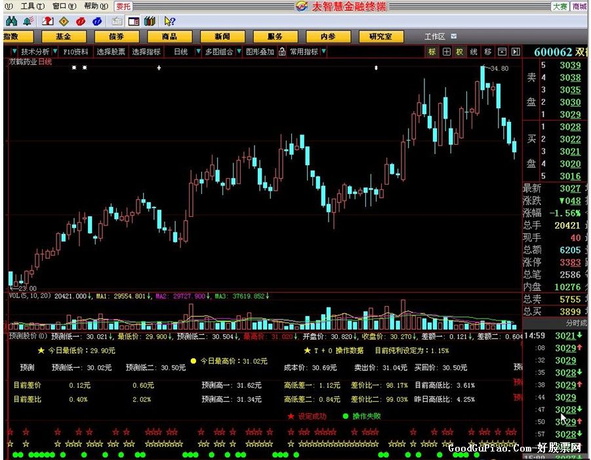The height and width of the screenshot is (460, 591).
Task: Switch to the 商品 tab
Action: pyautogui.click(x=169, y=37)
